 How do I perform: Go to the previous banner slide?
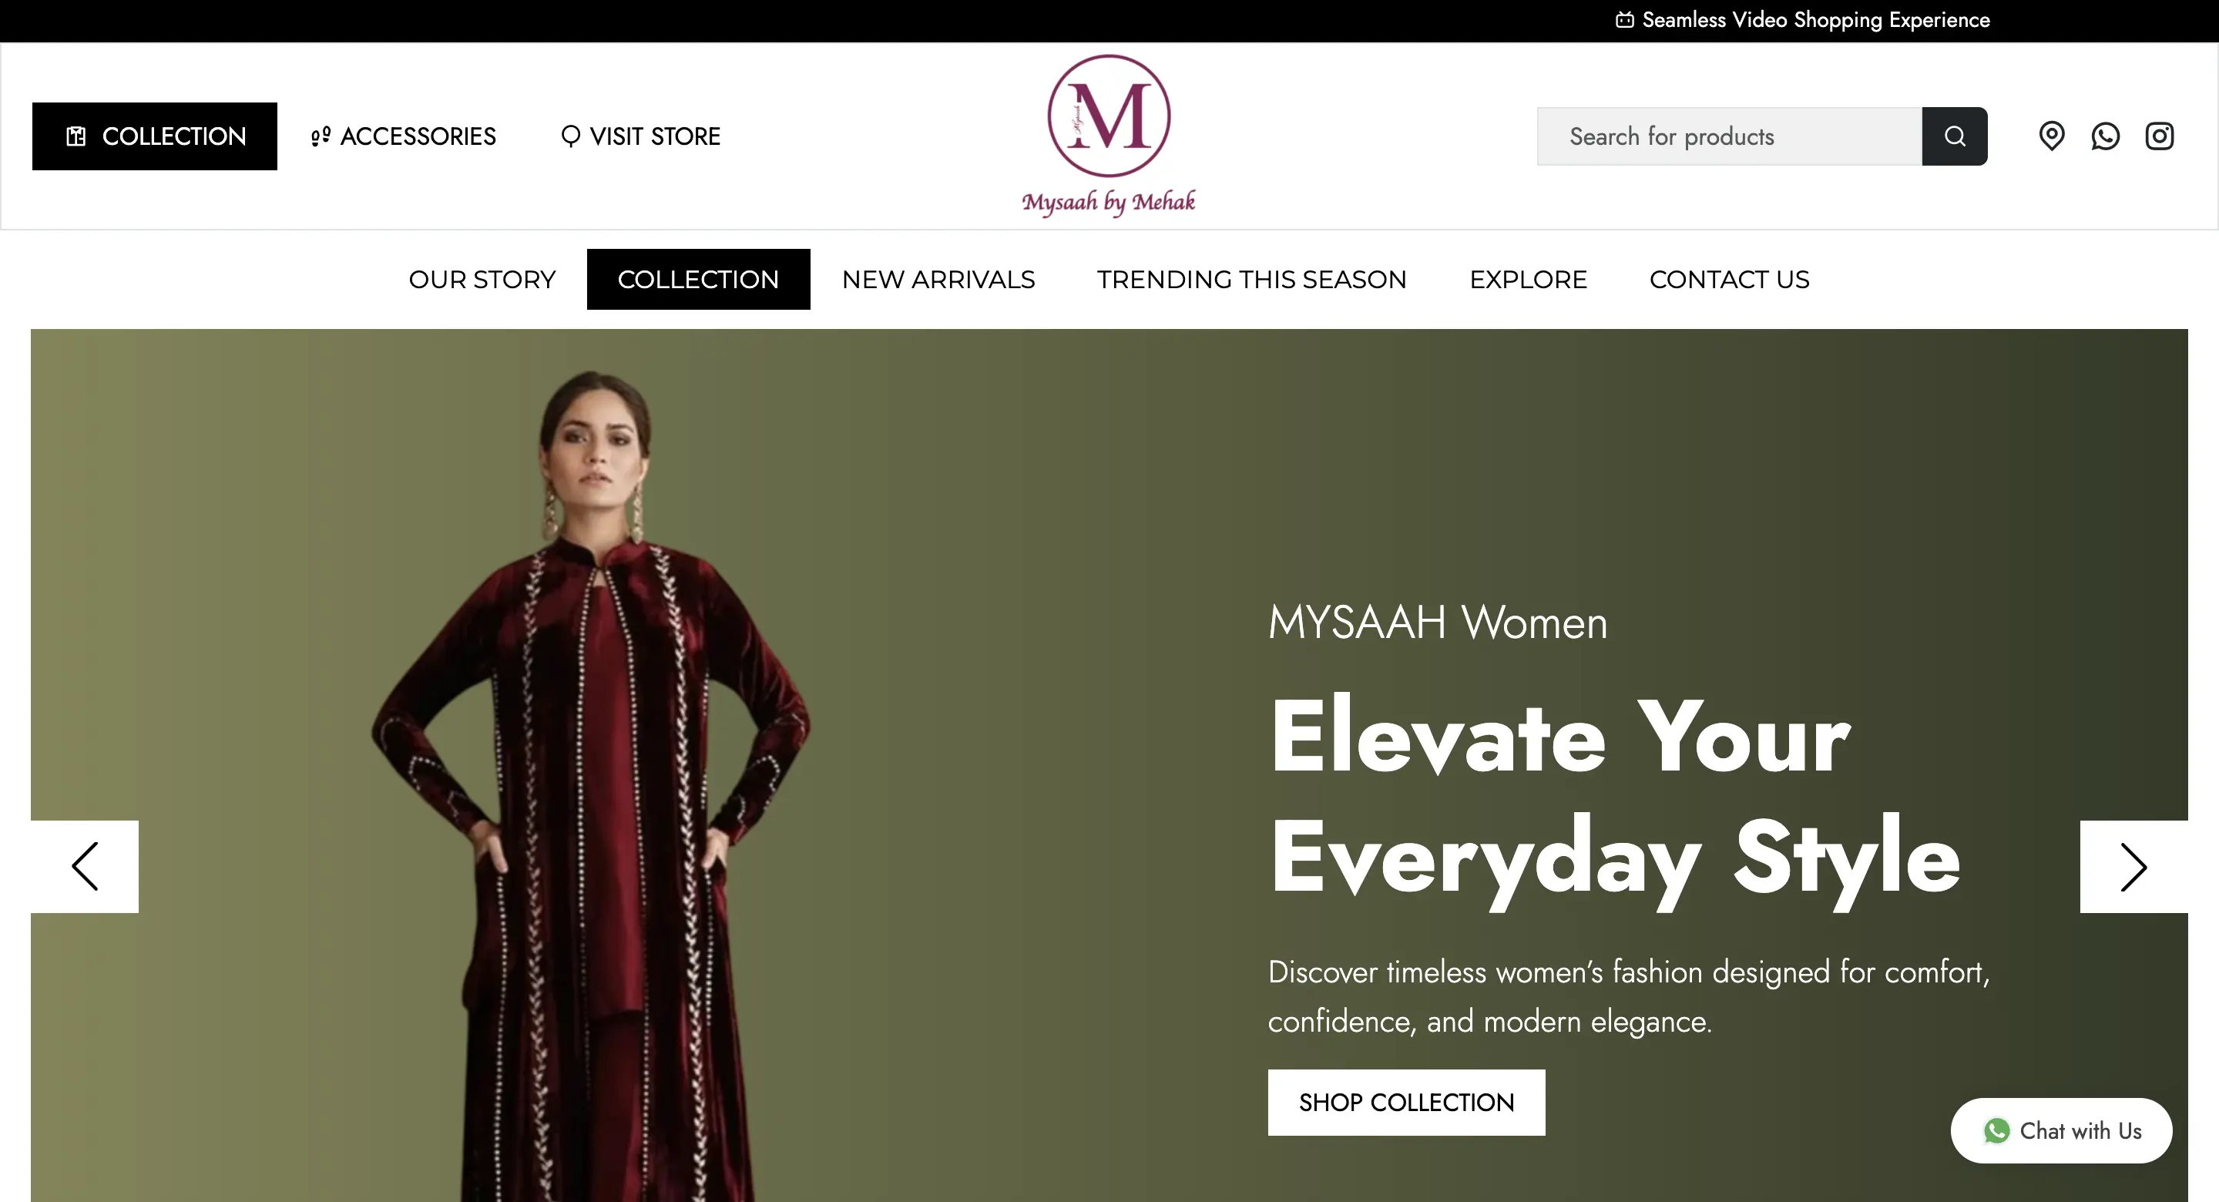tap(85, 866)
